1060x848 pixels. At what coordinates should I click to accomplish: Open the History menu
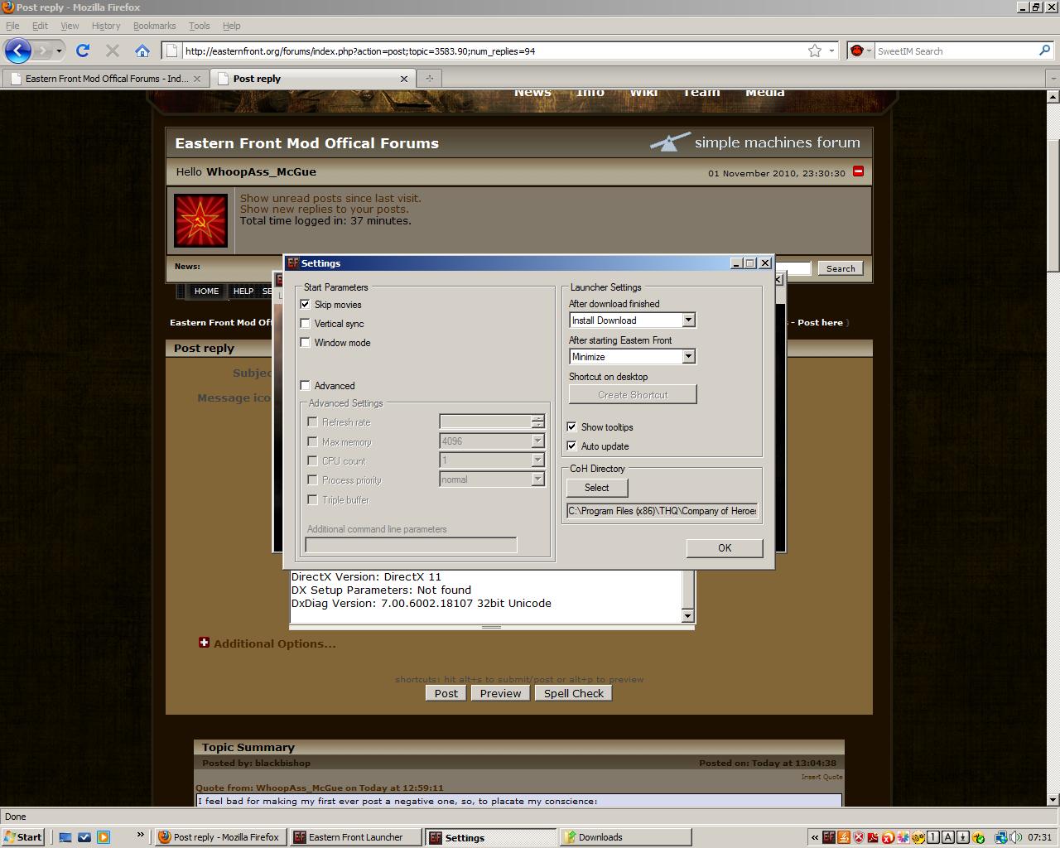pyautogui.click(x=105, y=26)
